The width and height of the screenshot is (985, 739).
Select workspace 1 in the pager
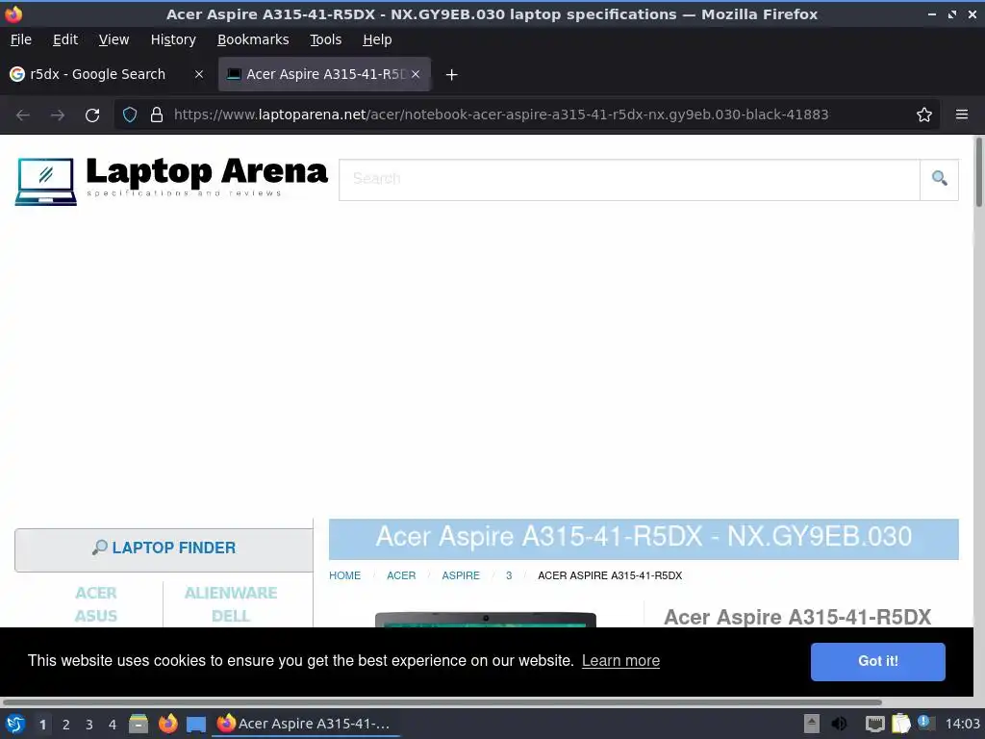[42, 725]
